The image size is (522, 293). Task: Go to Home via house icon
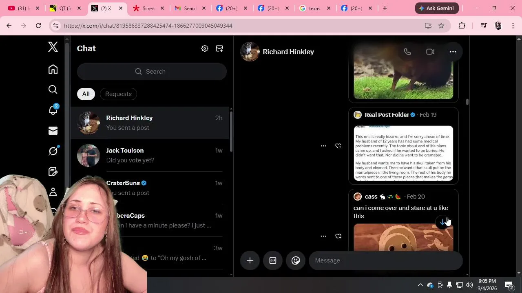(53, 69)
